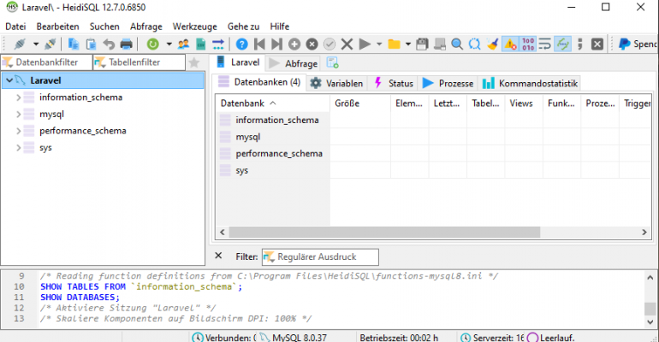659x342 pixels.
Task: Click the CSV import file icon
Action: coord(201,44)
